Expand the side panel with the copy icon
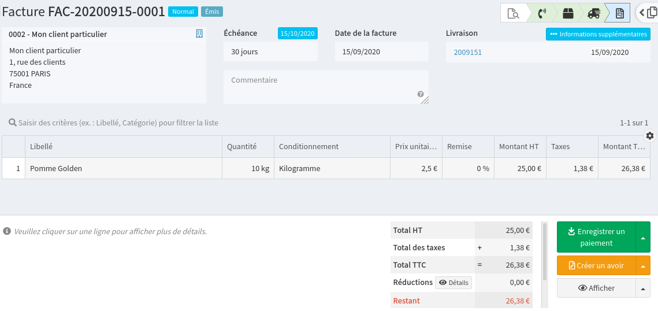 click(x=648, y=13)
